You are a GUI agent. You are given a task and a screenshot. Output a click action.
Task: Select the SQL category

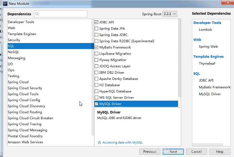(x=51, y=46)
